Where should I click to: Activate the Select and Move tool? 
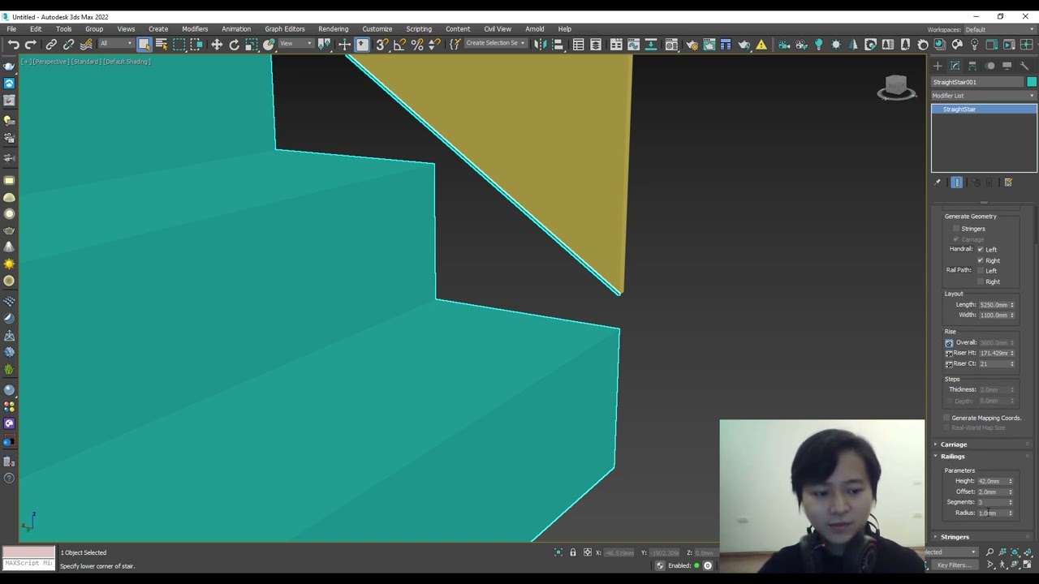pyautogui.click(x=217, y=45)
